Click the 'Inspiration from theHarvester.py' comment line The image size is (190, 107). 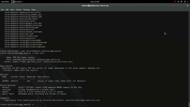[51, 100]
